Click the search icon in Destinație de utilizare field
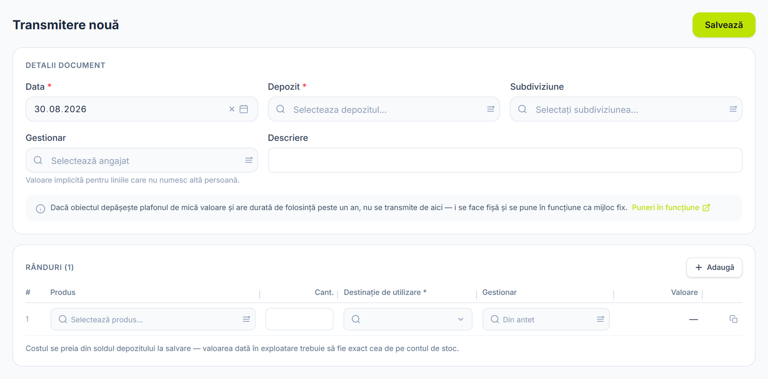The image size is (768, 379). click(x=356, y=319)
